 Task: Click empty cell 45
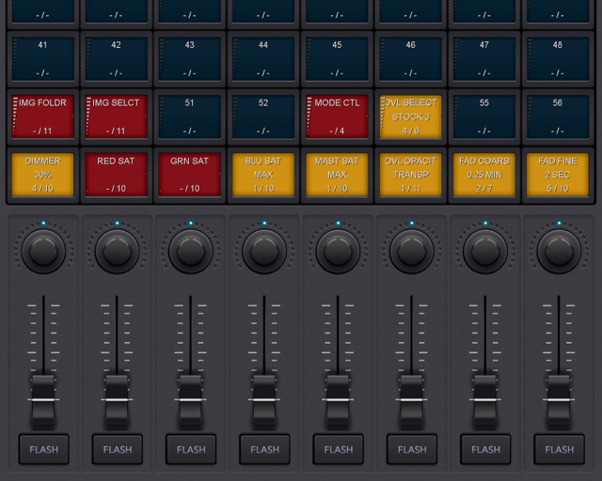(x=337, y=58)
